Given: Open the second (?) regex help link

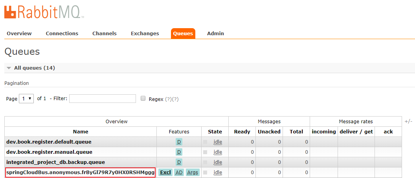Looking at the screenshot, I should click(x=175, y=99).
